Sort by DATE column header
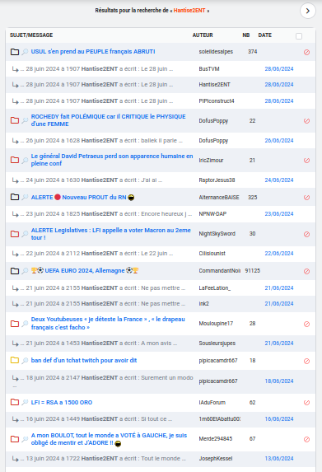Image resolution: width=322 pixels, height=472 pixels. tap(265, 35)
